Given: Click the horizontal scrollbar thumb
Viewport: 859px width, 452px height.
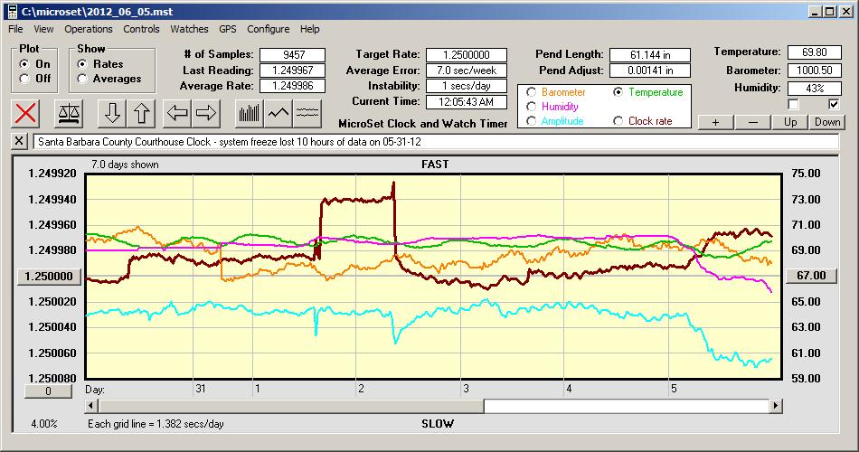Looking at the screenshot, I should 291,406.
